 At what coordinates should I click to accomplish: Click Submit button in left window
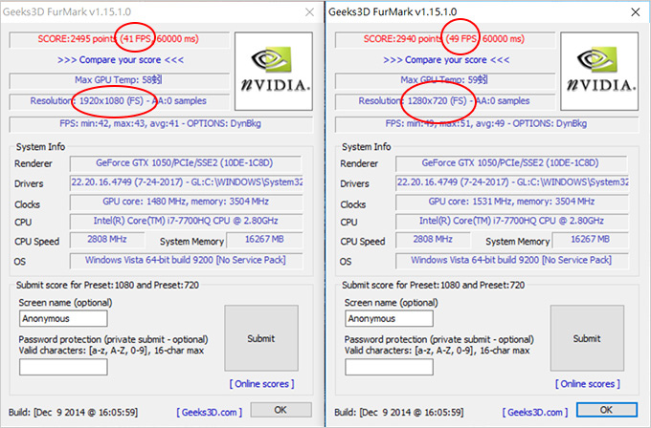[261, 338]
